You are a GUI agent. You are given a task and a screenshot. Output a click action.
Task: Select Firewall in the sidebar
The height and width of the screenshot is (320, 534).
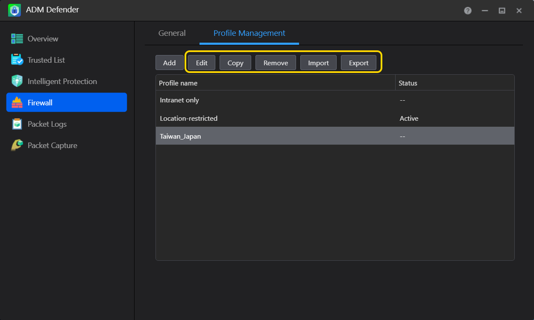click(x=67, y=102)
